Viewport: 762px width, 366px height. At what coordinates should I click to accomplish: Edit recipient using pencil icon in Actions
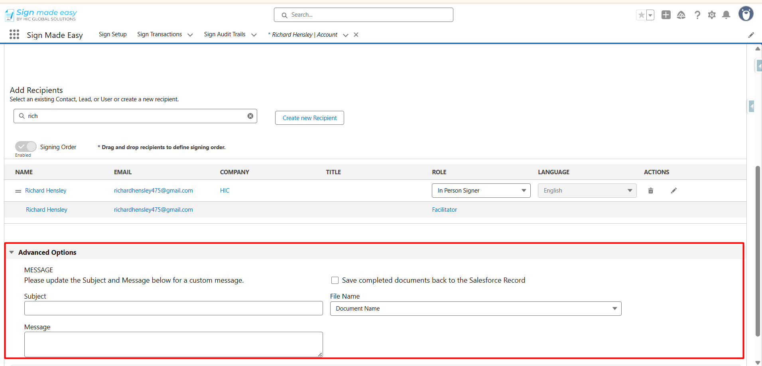673,191
